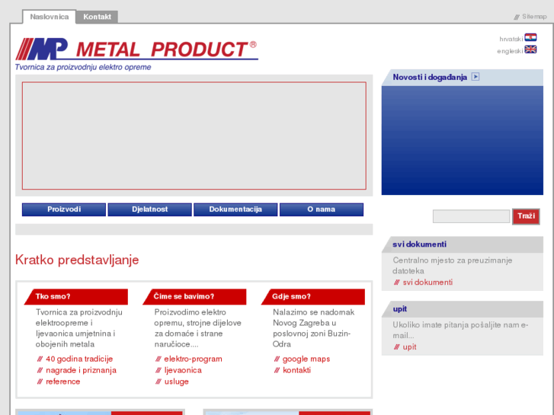
Task: Open nagrade i priznanja link
Action: coord(81,370)
